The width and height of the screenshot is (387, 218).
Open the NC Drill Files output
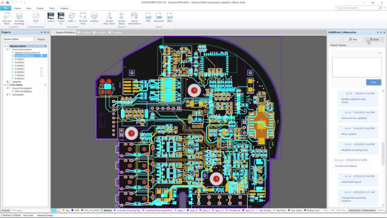pos(83,19)
